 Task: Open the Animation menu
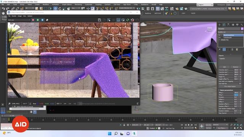(x=55, y=5)
